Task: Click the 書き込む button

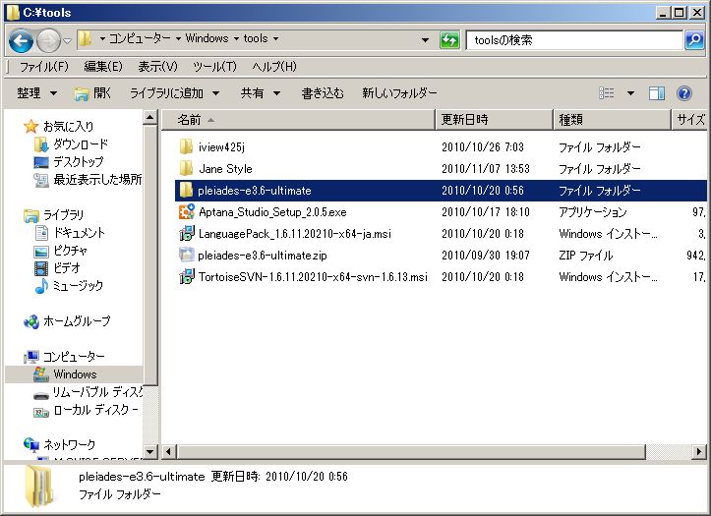Action: (323, 93)
